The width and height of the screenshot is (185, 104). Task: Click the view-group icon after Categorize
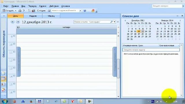point(34,11)
